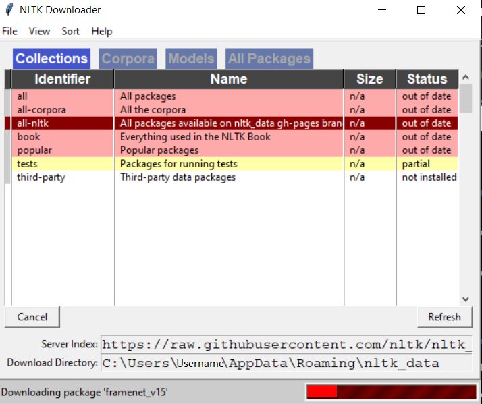Switch to the Models tab
Viewport: 482px width, 404px height.
coord(191,59)
